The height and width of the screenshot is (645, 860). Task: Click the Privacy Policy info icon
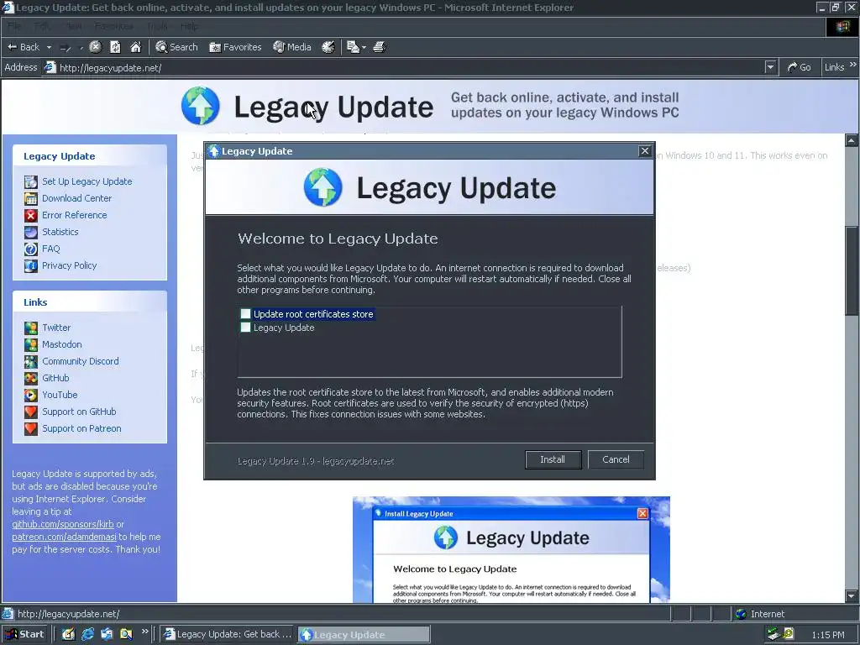pos(31,266)
